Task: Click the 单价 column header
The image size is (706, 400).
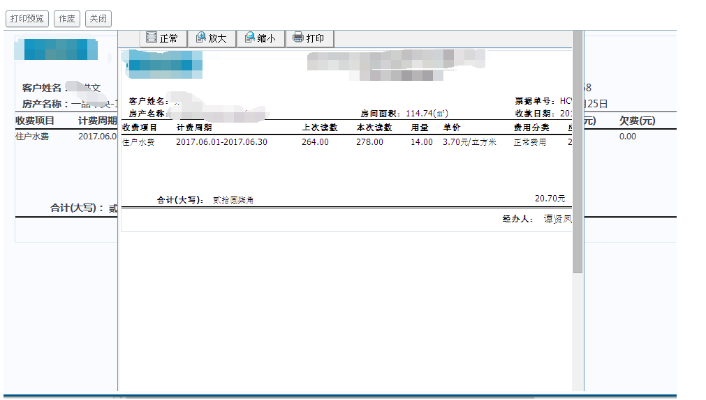Action: click(x=451, y=128)
